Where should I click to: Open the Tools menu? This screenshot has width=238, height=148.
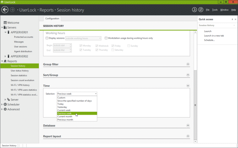[x=215, y=10]
